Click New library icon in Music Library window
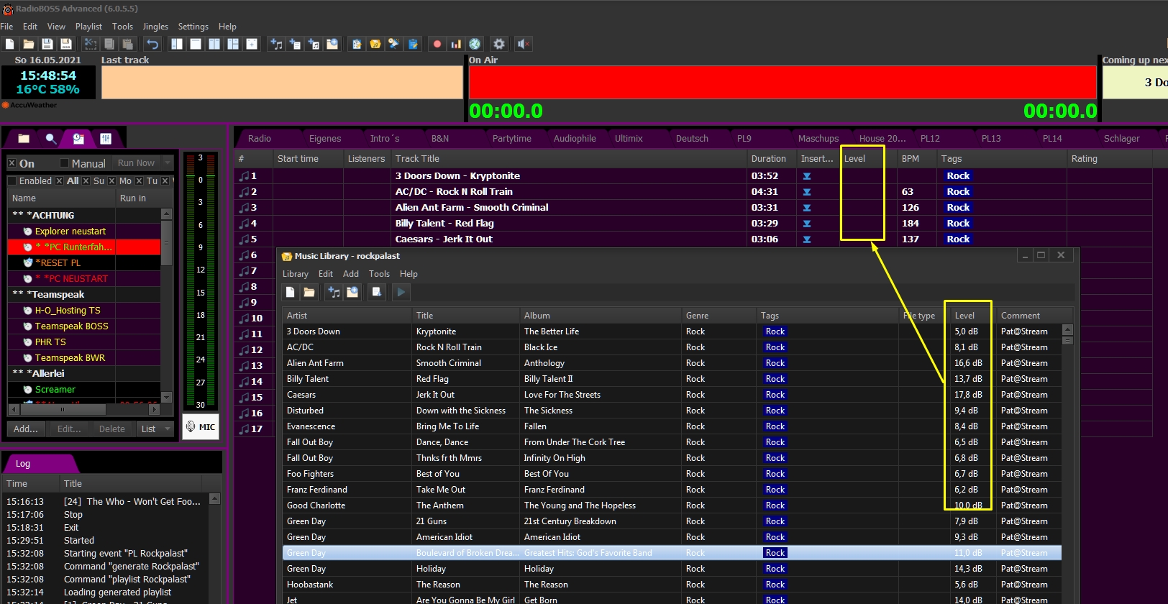 (291, 292)
